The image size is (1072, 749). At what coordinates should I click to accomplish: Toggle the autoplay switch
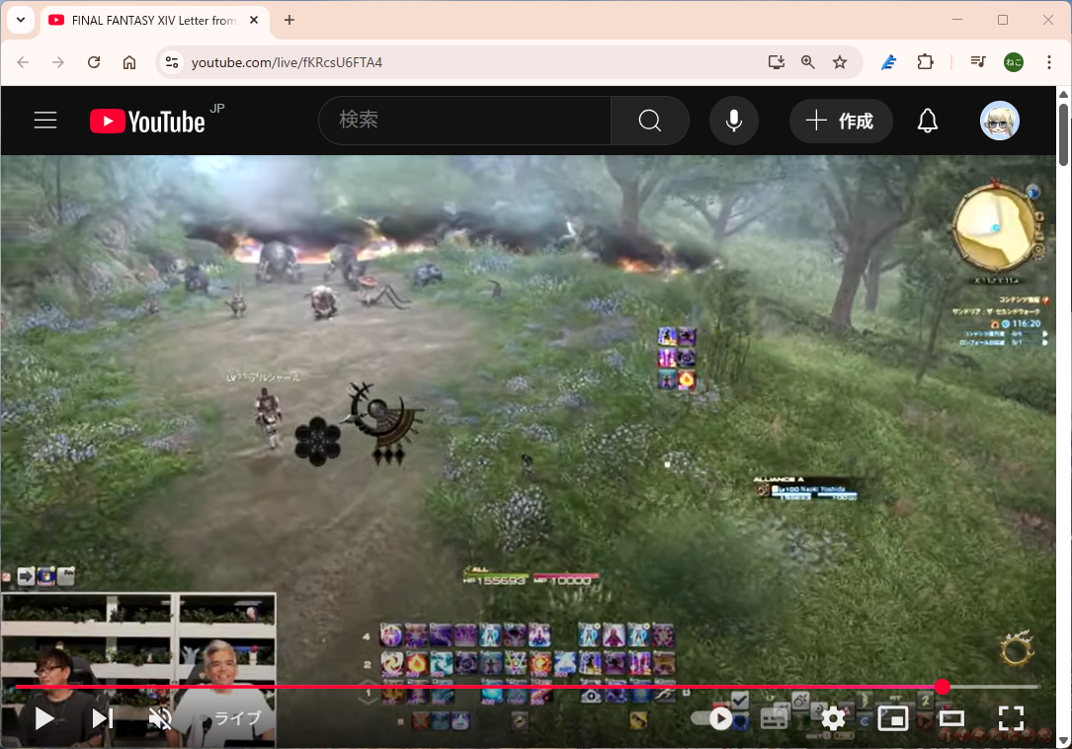coord(713,718)
